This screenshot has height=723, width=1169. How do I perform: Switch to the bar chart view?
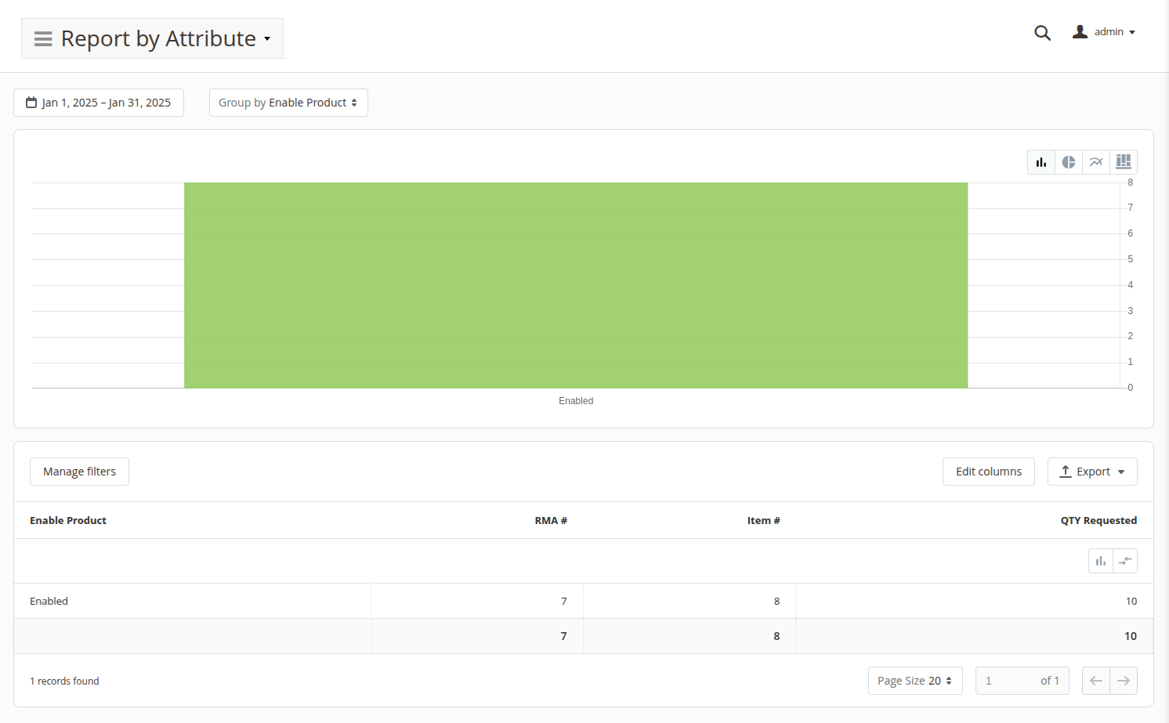pyautogui.click(x=1041, y=162)
